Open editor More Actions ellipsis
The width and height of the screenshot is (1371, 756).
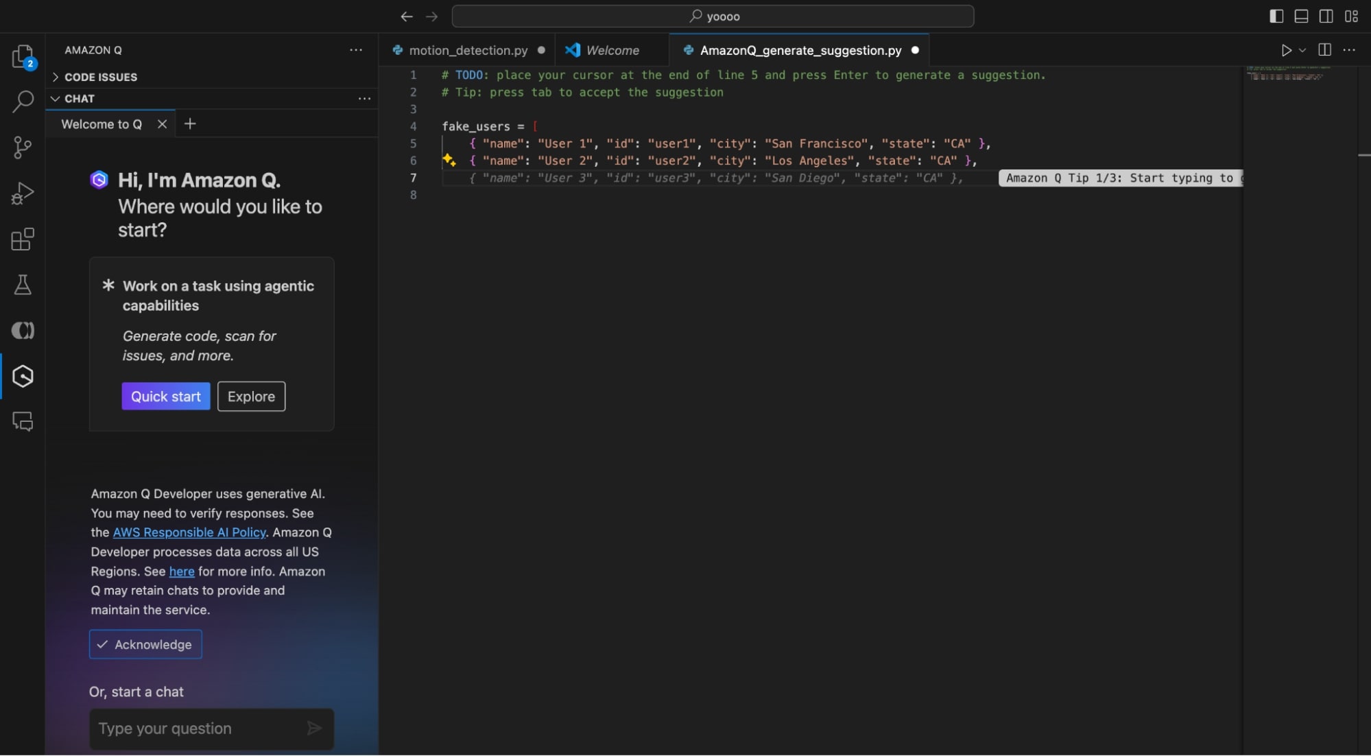click(x=1349, y=50)
